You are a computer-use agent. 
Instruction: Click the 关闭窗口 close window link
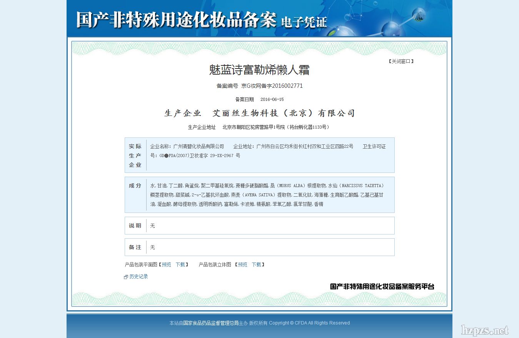(x=401, y=61)
